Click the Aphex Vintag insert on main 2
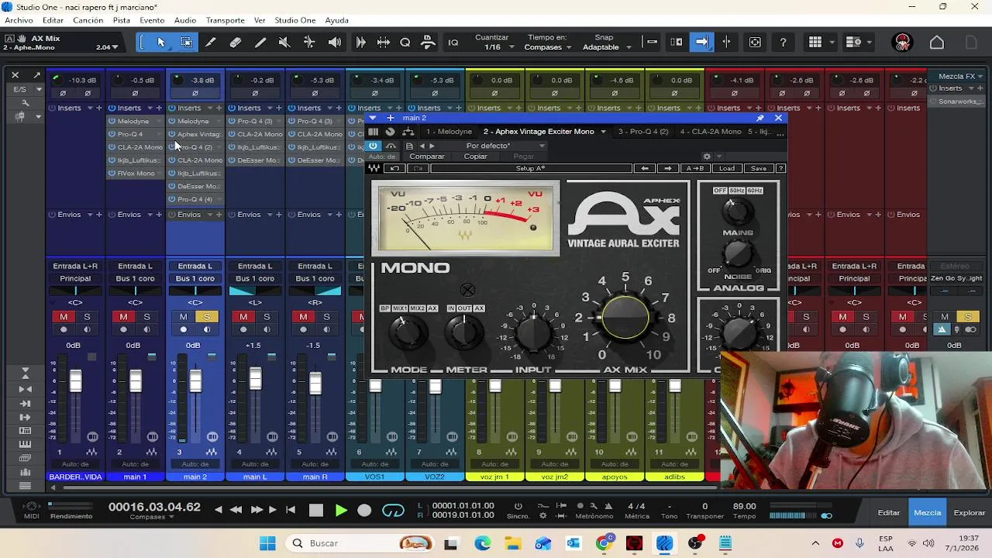The width and height of the screenshot is (992, 558). point(195,134)
